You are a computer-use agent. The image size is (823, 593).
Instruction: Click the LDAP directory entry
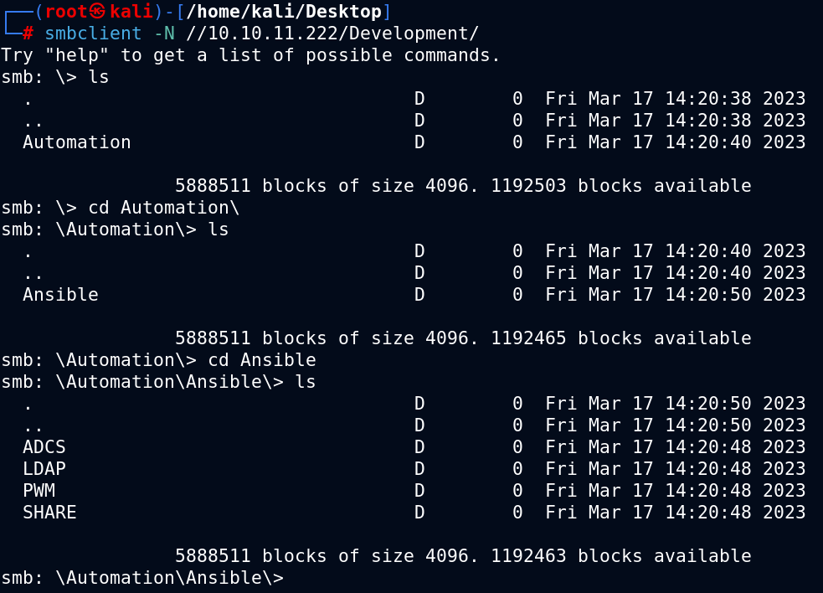[44, 468]
